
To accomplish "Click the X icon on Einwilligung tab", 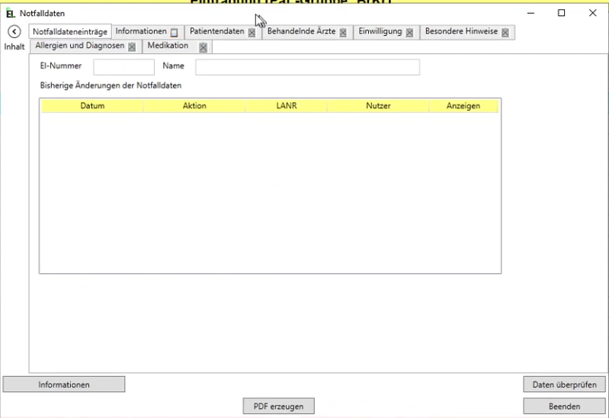I will (x=409, y=33).
